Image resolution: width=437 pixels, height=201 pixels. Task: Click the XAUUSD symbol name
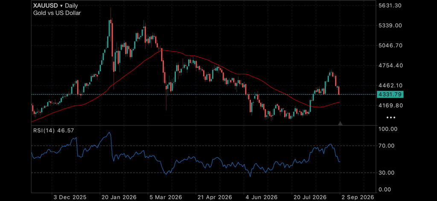[x=46, y=6]
